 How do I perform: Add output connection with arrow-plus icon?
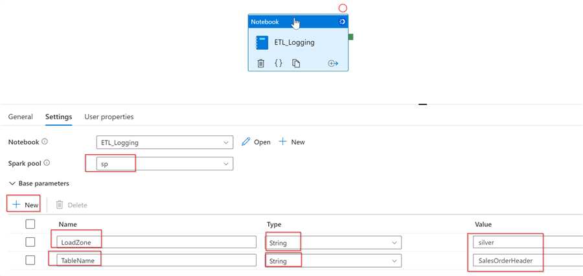tap(333, 63)
